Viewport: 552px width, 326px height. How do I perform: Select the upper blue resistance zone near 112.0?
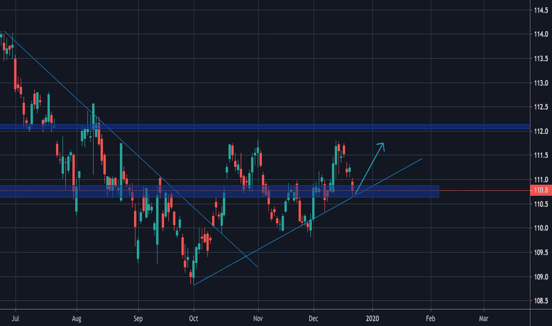tap(265, 127)
